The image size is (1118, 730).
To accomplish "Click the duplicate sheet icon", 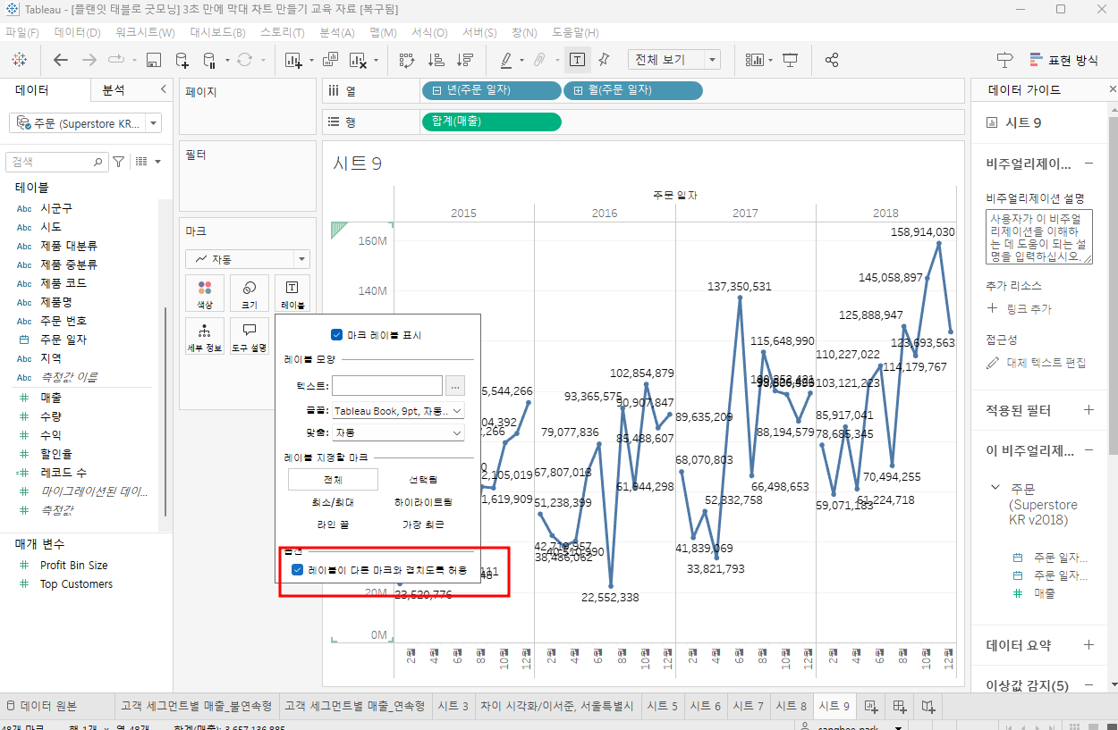I will [x=330, y=60].
